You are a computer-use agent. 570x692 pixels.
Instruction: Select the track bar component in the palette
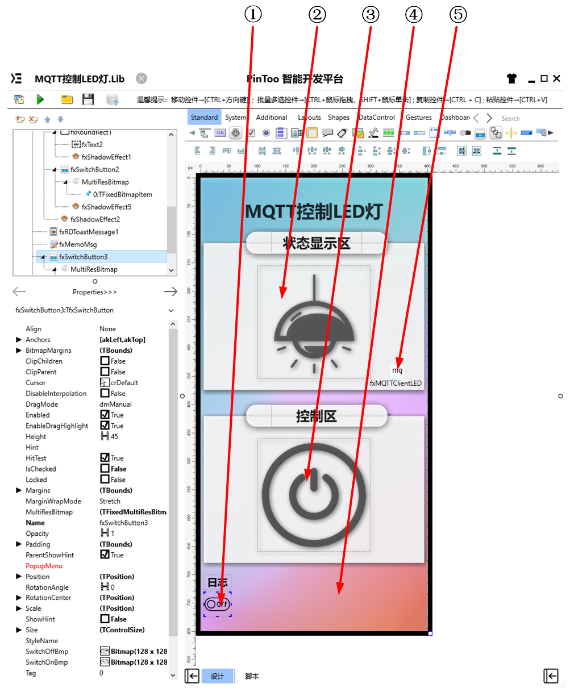(450, 133)
